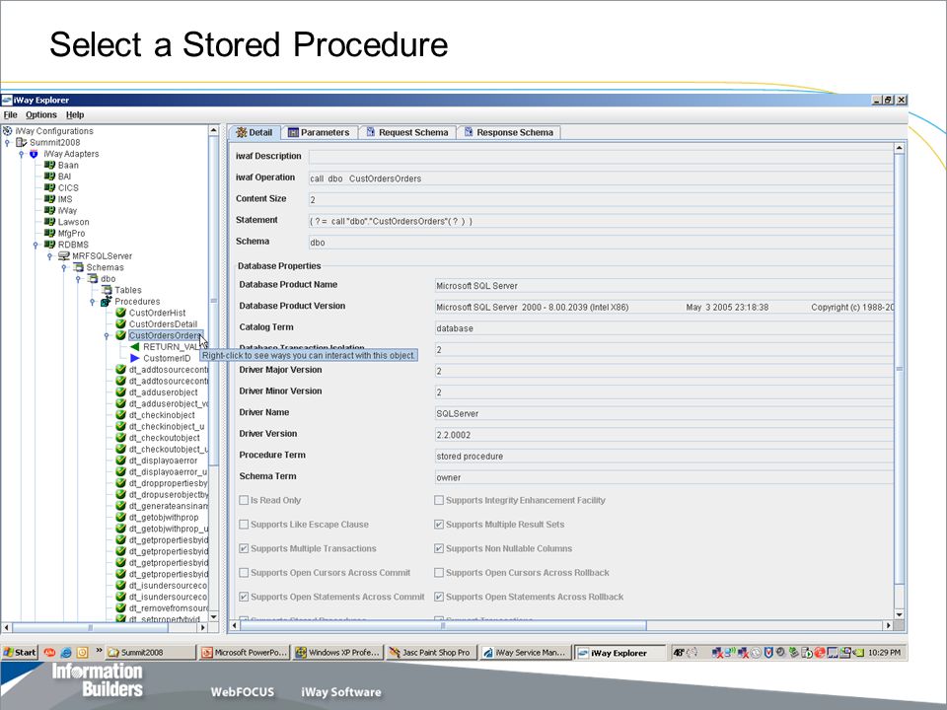947x710 pixels.
Task: Select the IMS adapter icon
Action: pyautogui.click(x=49, y=199)
